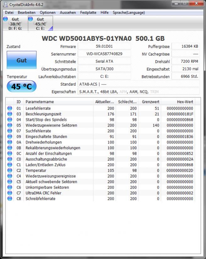This screenshot has height=259, width=206.
Task: Click the blue status orb for Lesefehlerrate
Action: (10, 108)
